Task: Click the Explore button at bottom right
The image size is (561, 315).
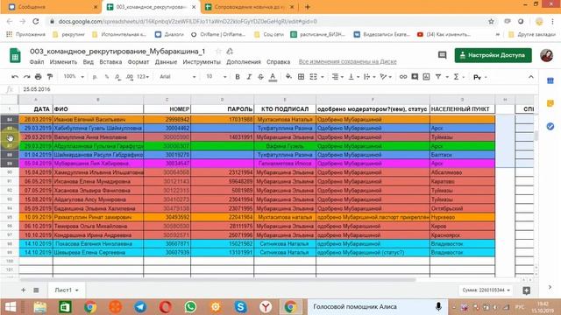Action: click(x=526, y=290)
